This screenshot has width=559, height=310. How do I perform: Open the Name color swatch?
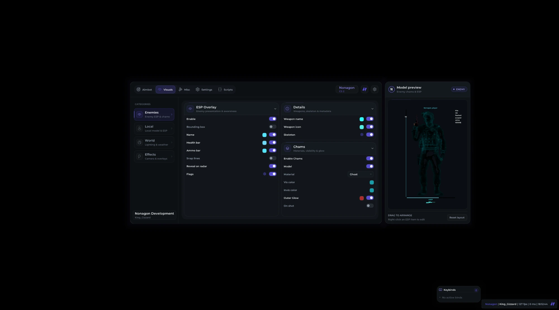pos(264,135)
